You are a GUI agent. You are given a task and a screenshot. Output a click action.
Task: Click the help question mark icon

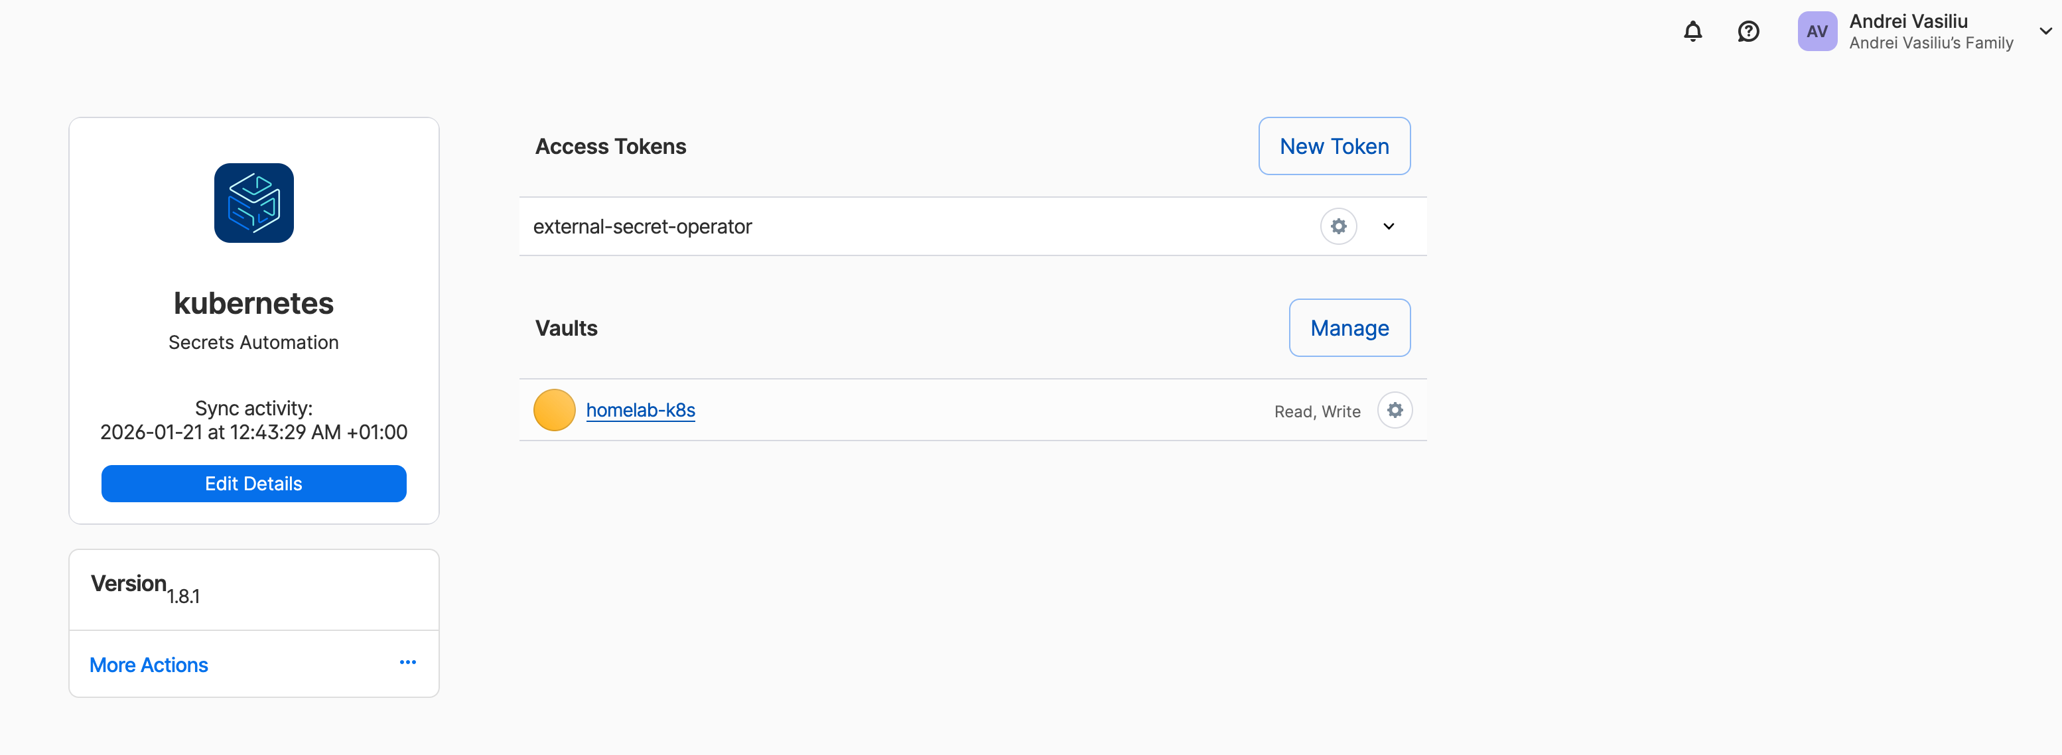coord(1748,31)
